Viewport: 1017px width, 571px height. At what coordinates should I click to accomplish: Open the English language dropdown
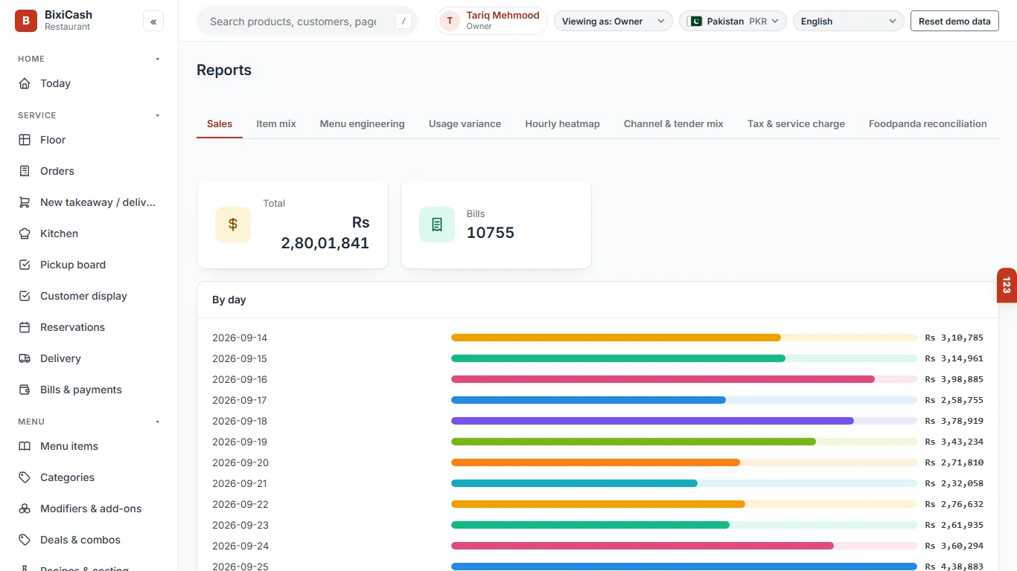click(849, 22)
